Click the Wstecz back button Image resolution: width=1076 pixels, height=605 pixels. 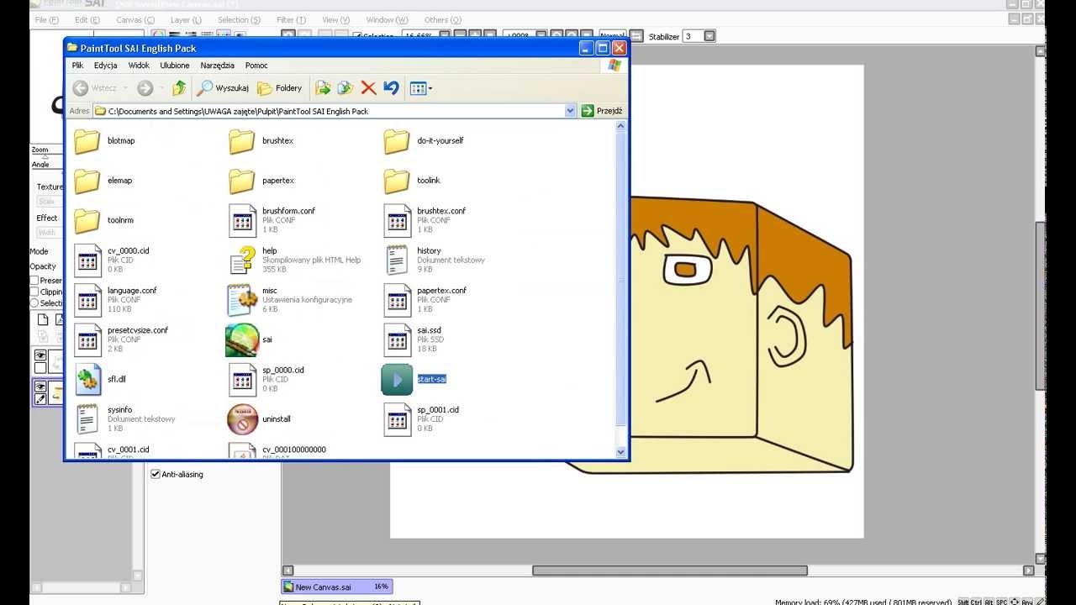point(95,87)
